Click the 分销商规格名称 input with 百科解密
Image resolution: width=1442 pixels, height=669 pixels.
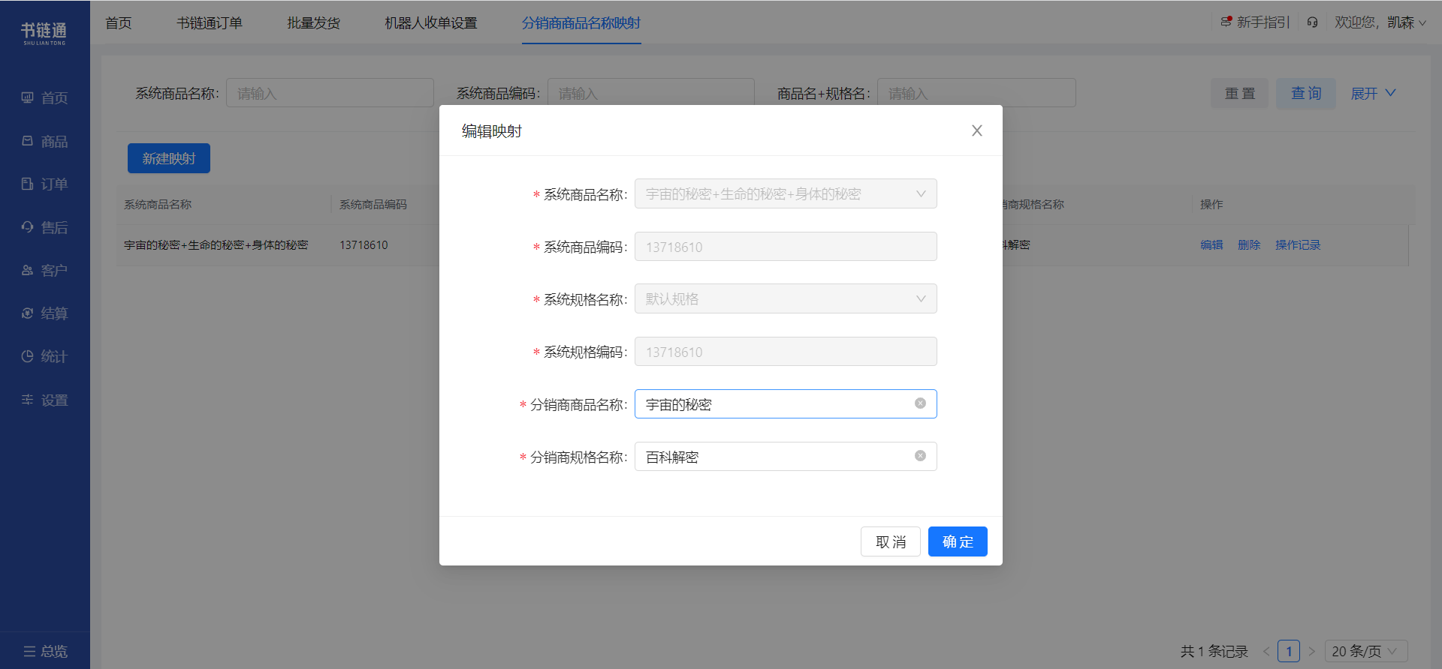tap(786, 456)
